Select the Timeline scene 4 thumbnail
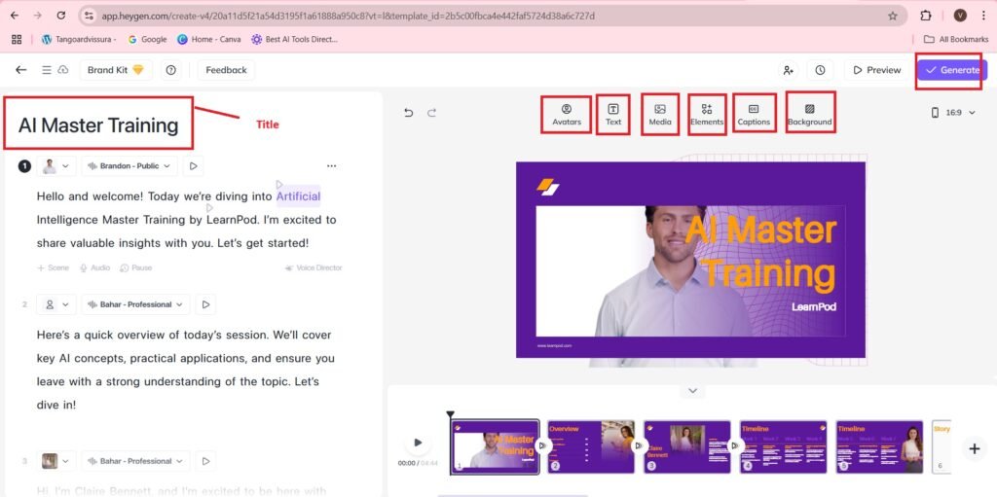The height and width of the screenshot is (497, 997). tap(784, 446)
